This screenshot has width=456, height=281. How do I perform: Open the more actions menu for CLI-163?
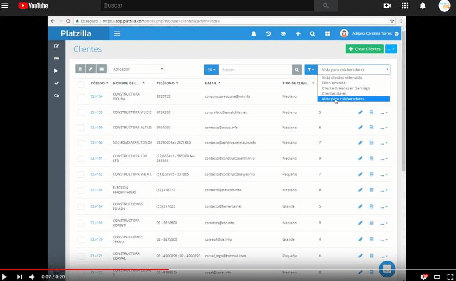pyautogui.click(x=384, y=190)
